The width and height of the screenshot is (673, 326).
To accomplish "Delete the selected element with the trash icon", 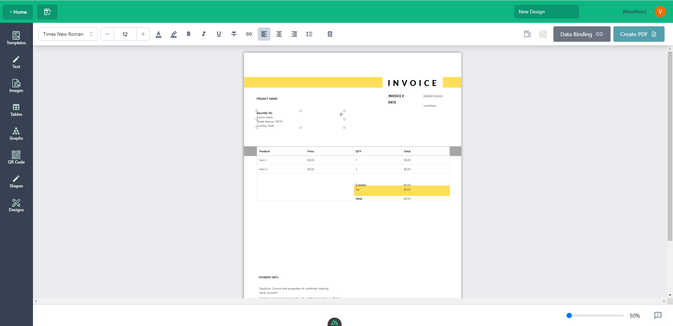I will (329, 34).
